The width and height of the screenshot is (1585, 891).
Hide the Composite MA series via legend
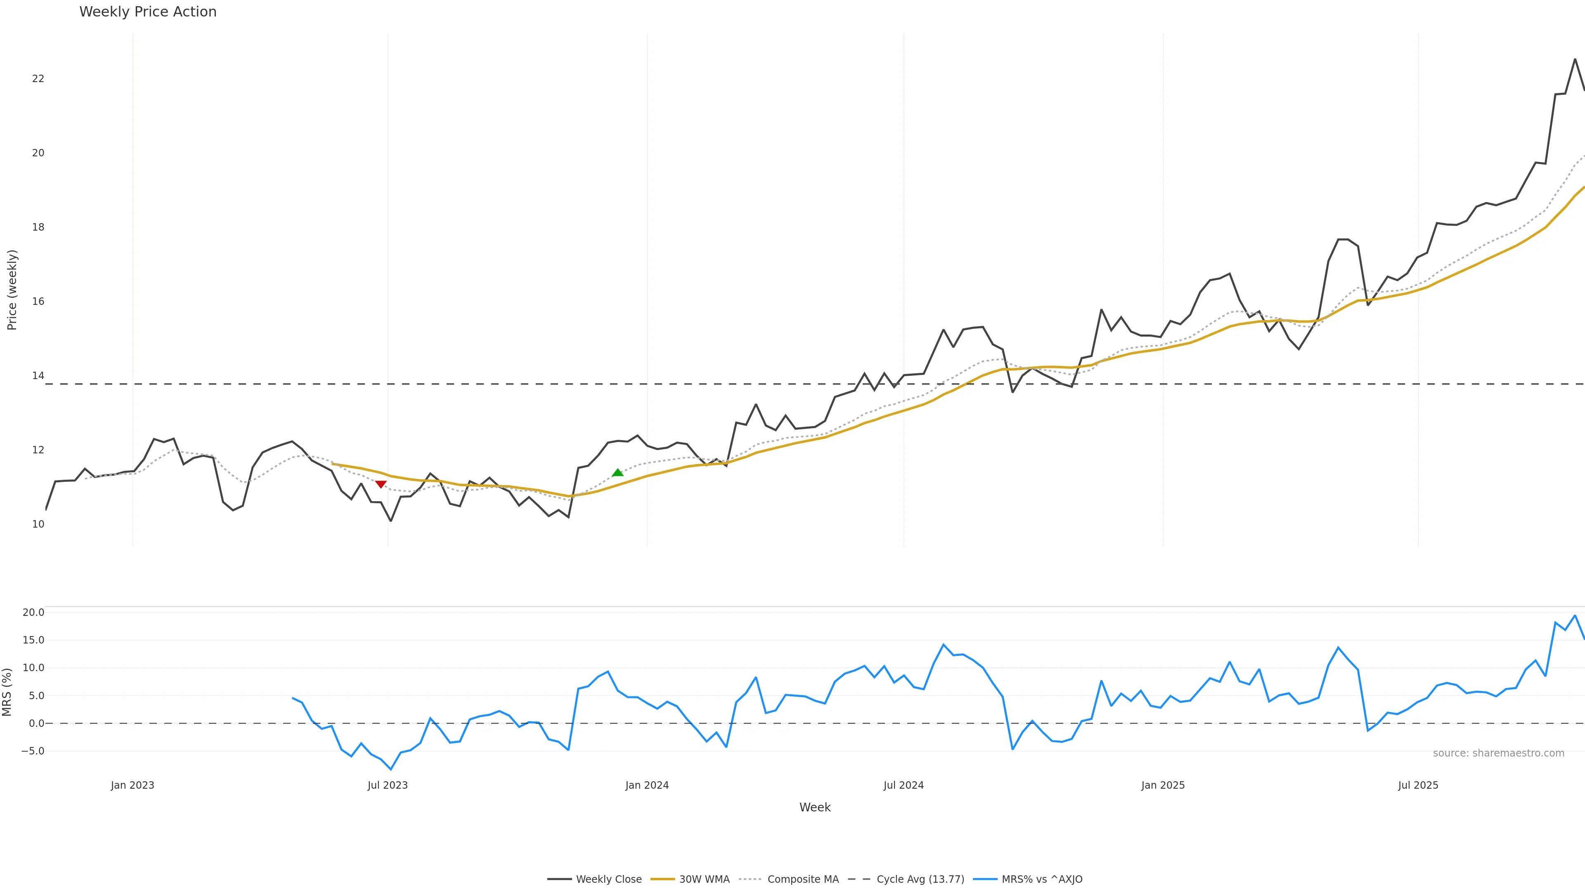tap(802, 879)
